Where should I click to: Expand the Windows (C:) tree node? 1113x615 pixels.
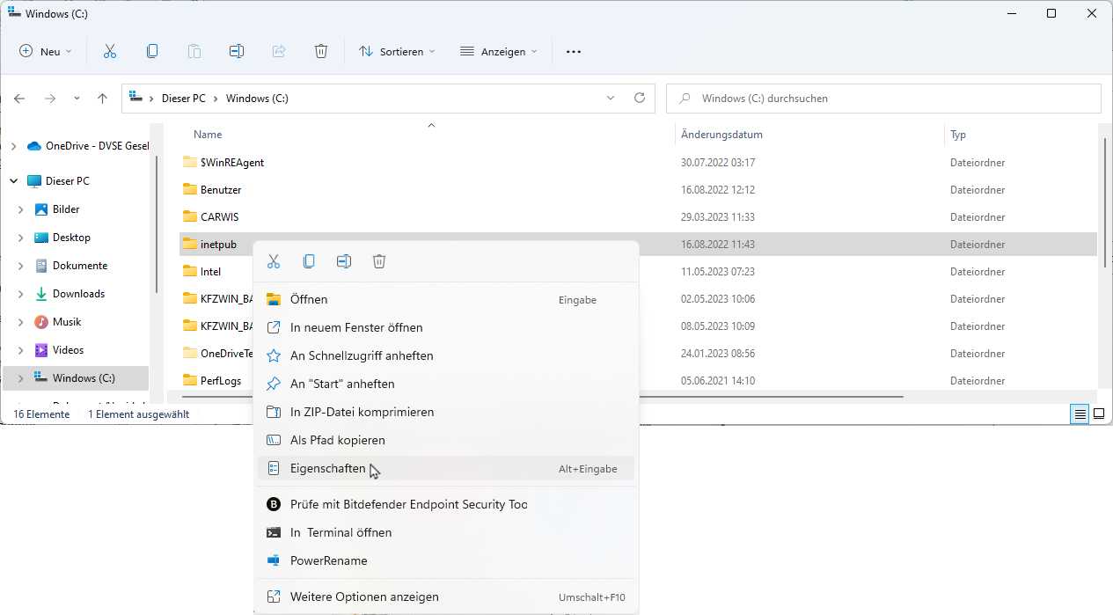21,378
